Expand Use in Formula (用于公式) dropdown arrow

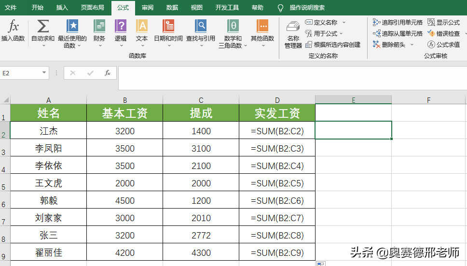pos(341,33)
